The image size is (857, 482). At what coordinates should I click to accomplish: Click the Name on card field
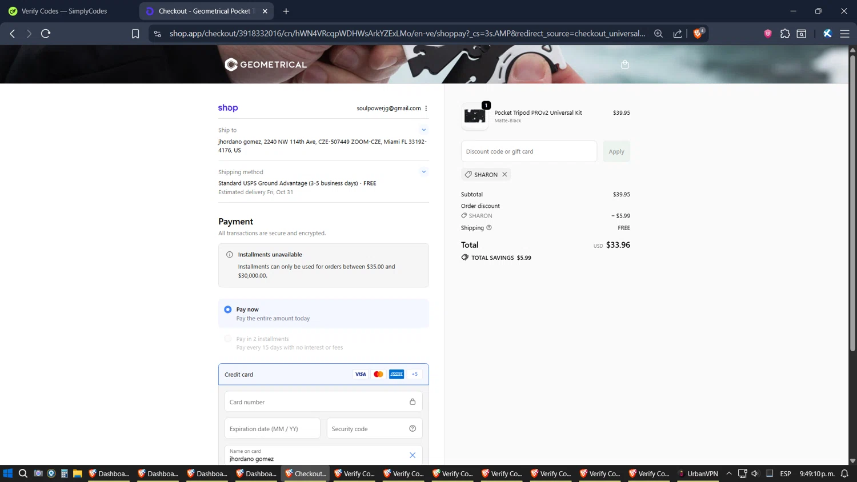tap(323, 455)
